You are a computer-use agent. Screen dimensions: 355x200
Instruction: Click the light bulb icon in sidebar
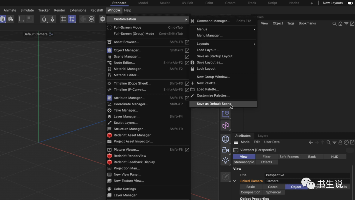pyautogui.click(x=225, y=160)
